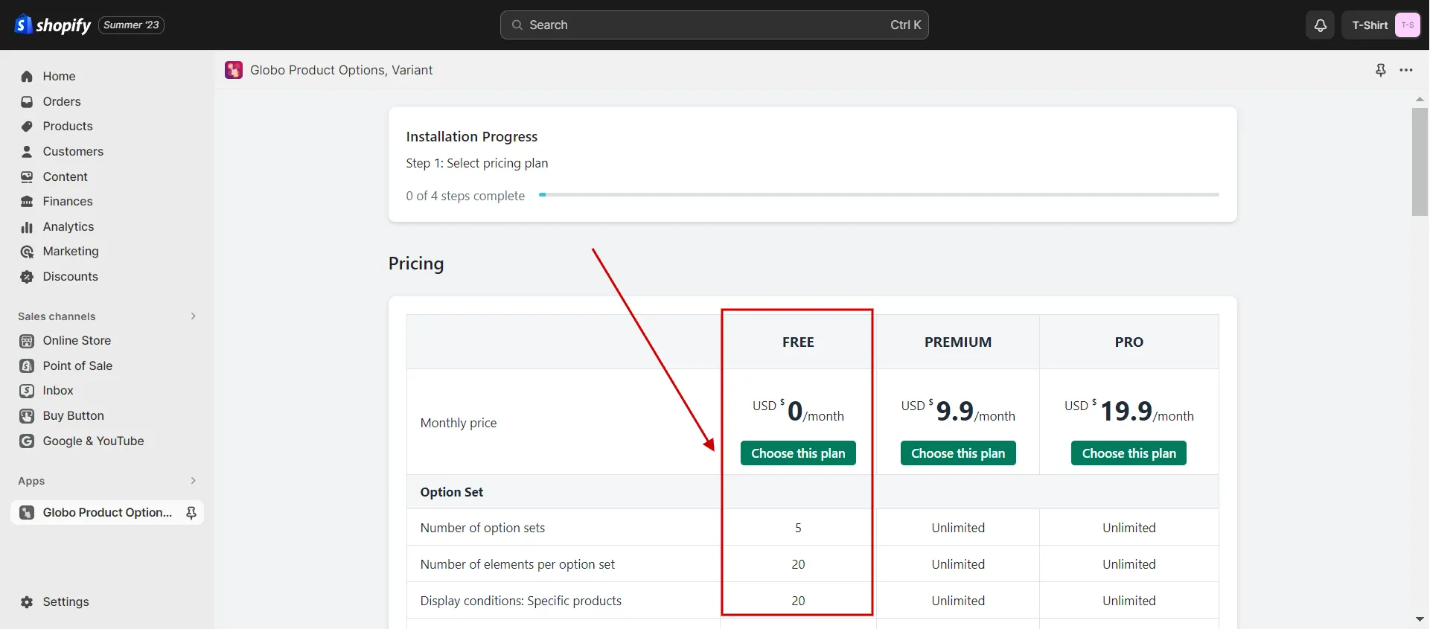
Task: Click the Finances bank icon
Action: point(27,202)
